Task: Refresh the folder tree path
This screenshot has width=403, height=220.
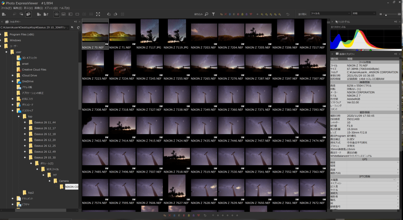Action: click(x=78, y=27)
